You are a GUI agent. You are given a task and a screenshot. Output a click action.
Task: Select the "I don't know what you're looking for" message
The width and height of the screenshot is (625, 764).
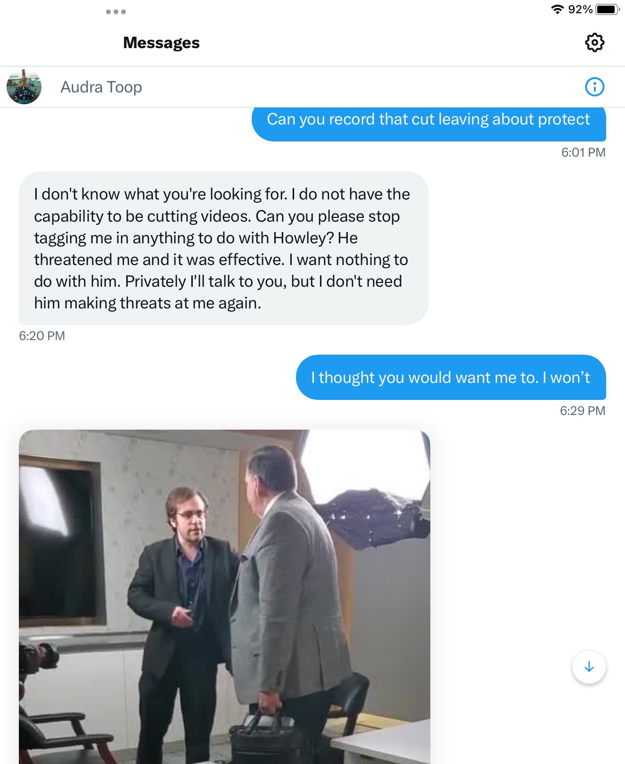point(223,248)
